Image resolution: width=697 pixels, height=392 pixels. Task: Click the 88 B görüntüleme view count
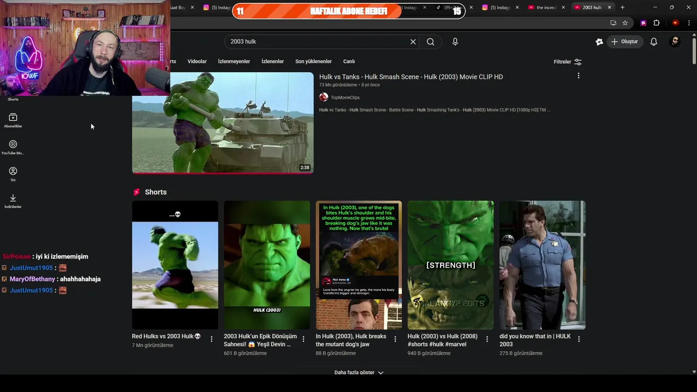pyautogui.click(x=335, y=353)
